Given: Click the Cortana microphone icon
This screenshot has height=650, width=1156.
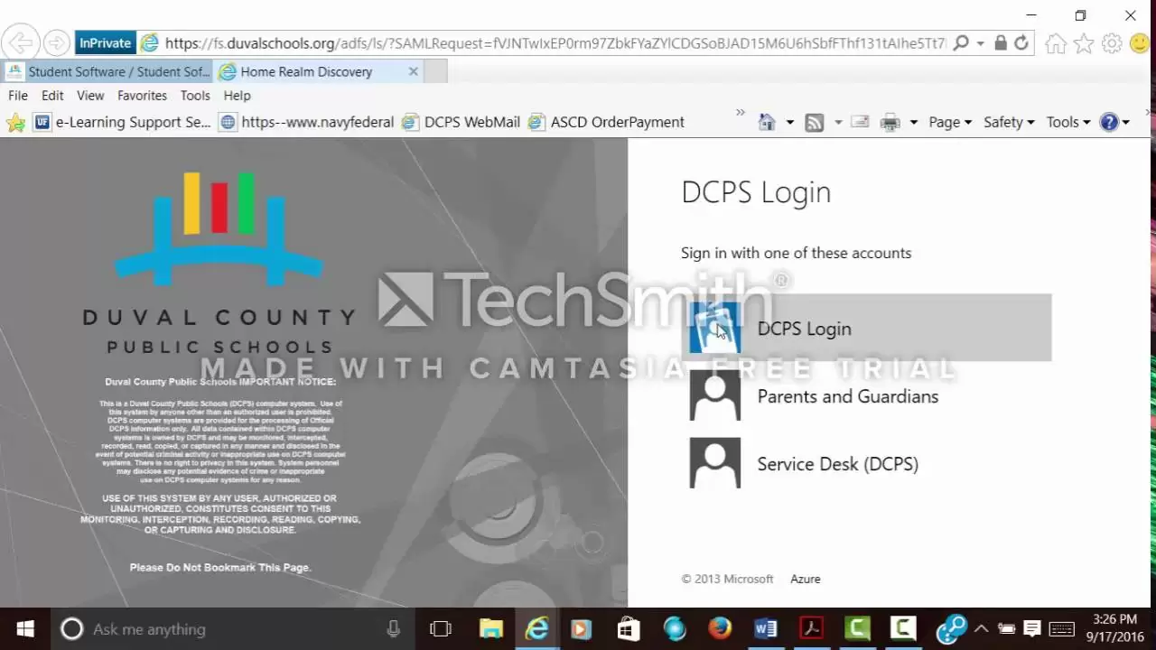Looking at the screenshot, I should (393, 629).
